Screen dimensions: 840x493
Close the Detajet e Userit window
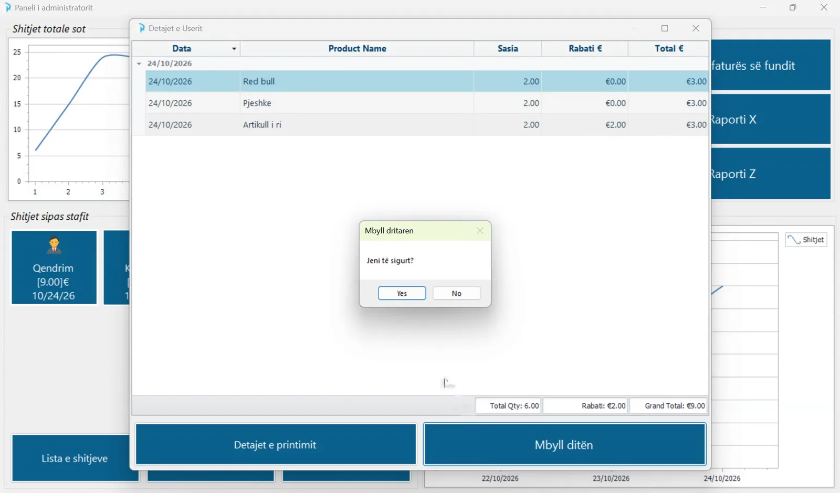pos(696,28)
